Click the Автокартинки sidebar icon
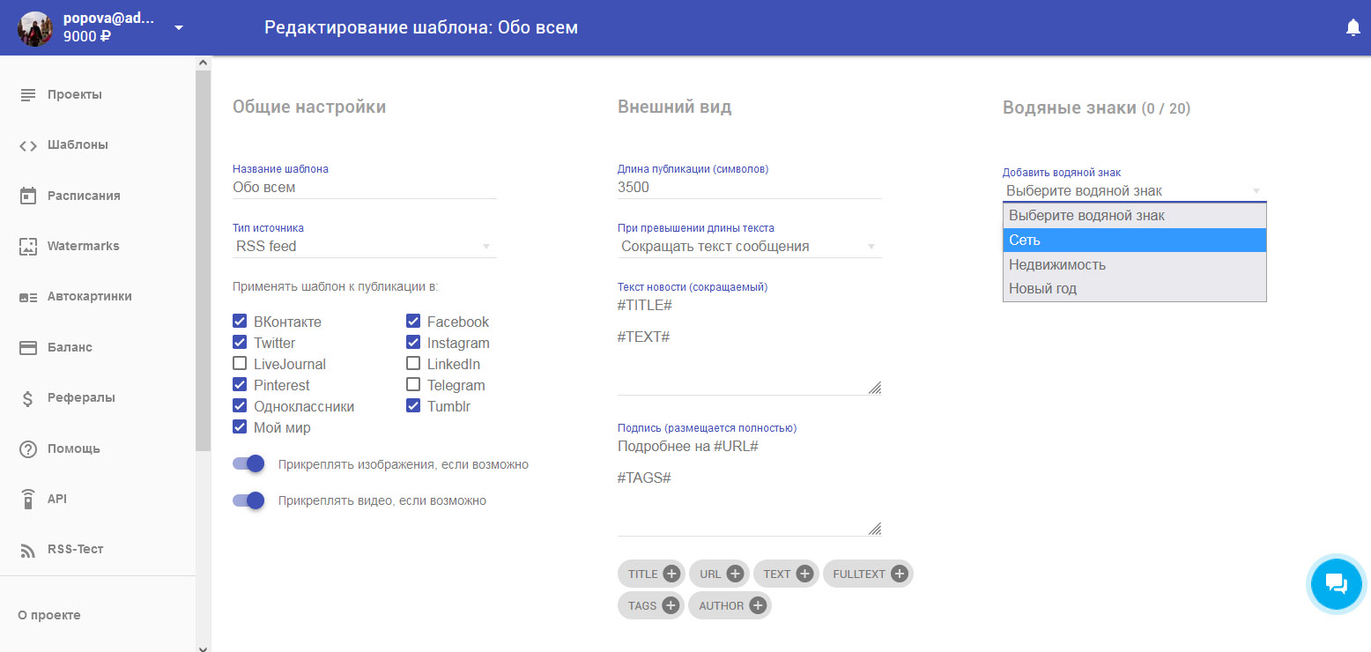 pyautogui.click(x=28, y=297)
